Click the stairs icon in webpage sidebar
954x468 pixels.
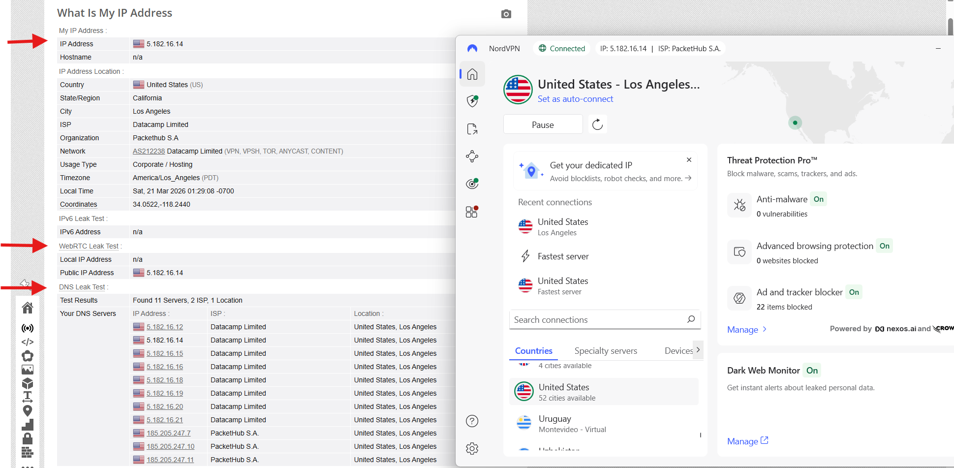28,425
